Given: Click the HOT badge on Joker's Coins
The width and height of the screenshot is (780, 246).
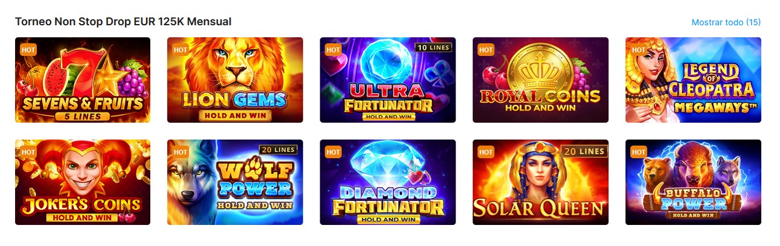Looking at the screenshot, I should (x=28, y=152).
